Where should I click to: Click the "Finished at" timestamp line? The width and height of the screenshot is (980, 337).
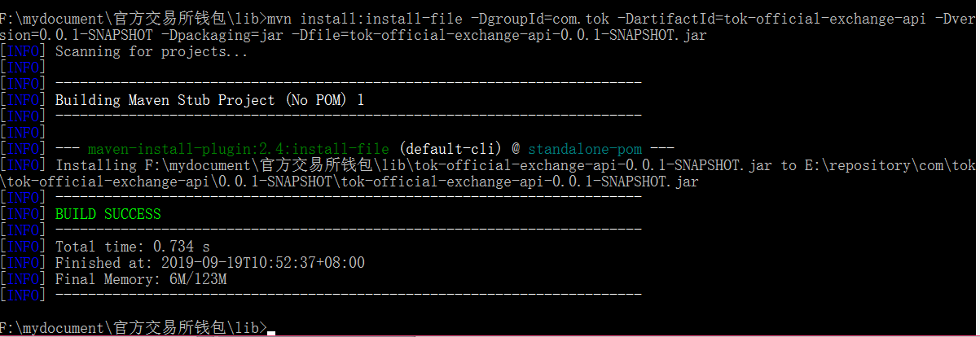coord(209,263)
